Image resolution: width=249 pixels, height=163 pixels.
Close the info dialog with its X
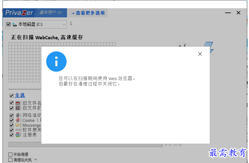(x=200, y=54)
